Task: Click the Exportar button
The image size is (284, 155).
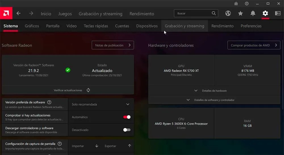Action: [118, 146]
